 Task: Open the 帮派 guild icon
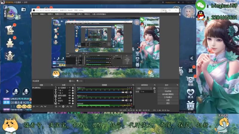click(x=190, y=81)
